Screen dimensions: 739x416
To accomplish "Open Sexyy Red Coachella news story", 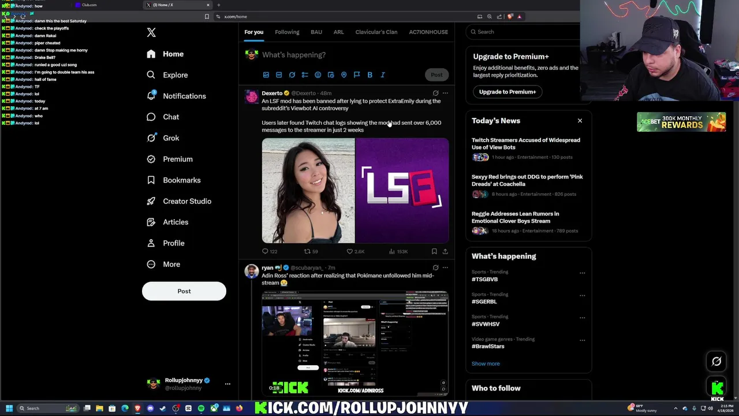I will (x=527, y=180).
